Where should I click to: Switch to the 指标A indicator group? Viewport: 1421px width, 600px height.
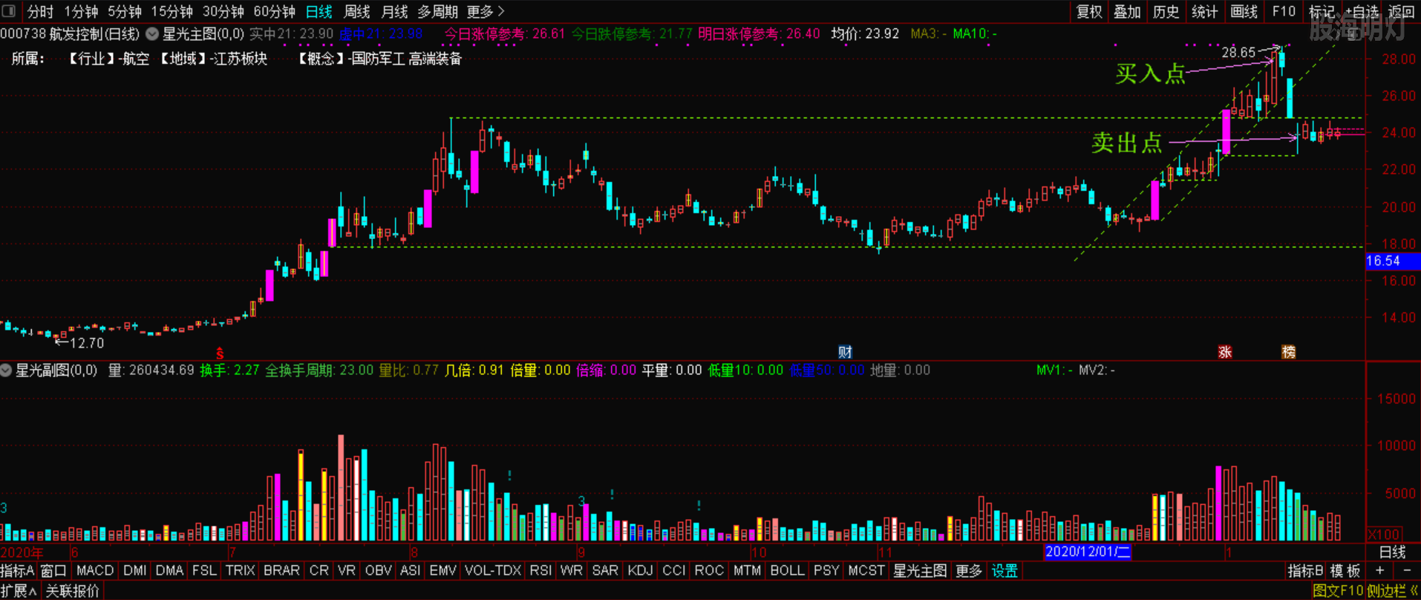(x=17, y=571)
